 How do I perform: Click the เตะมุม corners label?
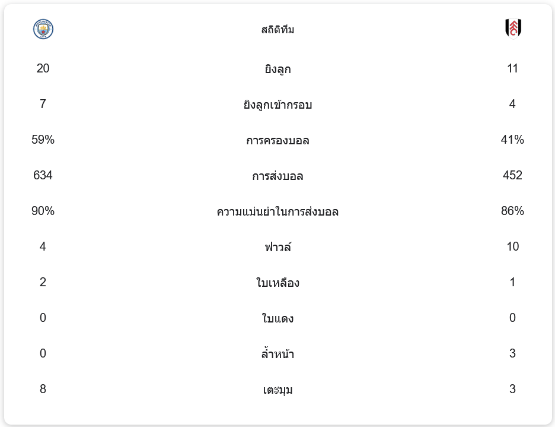coord(277,390)
